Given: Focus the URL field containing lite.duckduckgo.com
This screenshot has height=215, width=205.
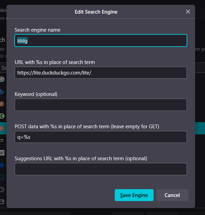Looking at the screenshot, I should (x=101, y=72).
